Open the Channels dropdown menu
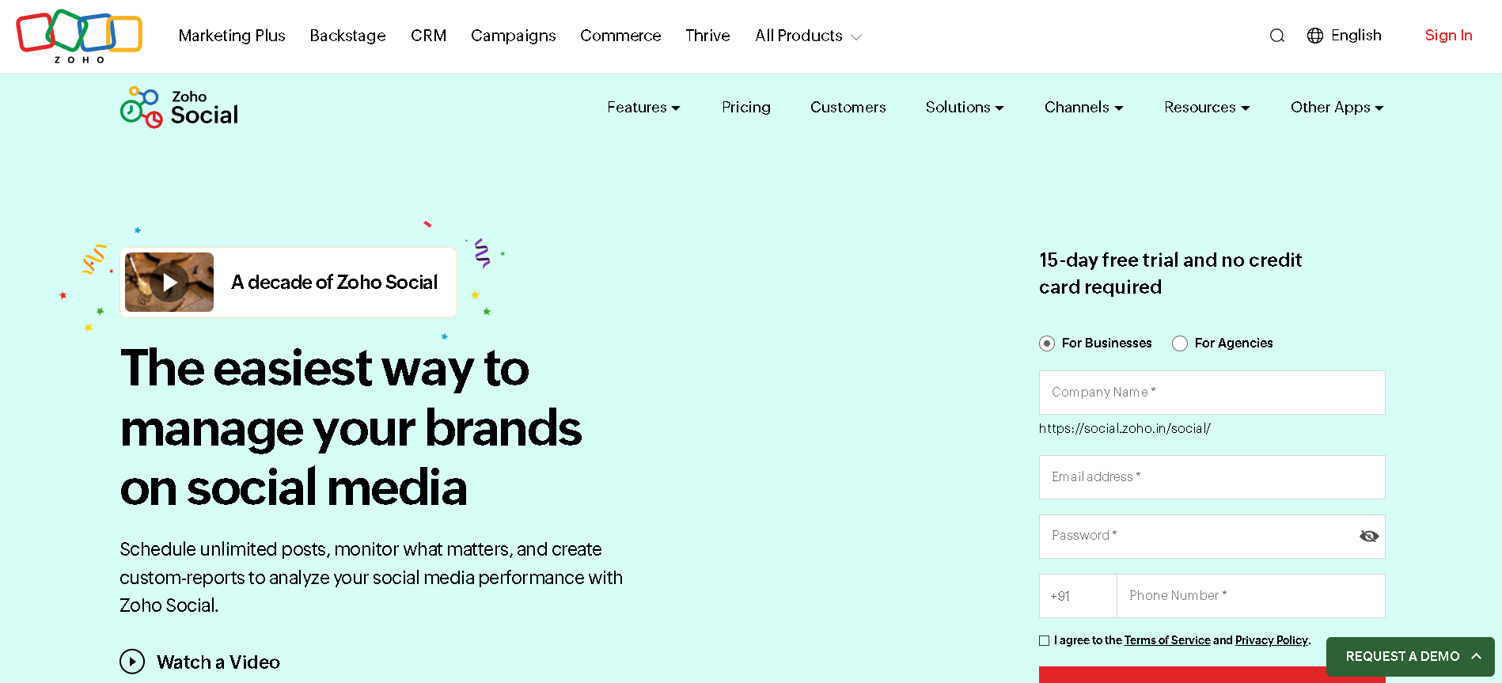Viewport: 1502px width, 683px height. tap(1083, 108)
